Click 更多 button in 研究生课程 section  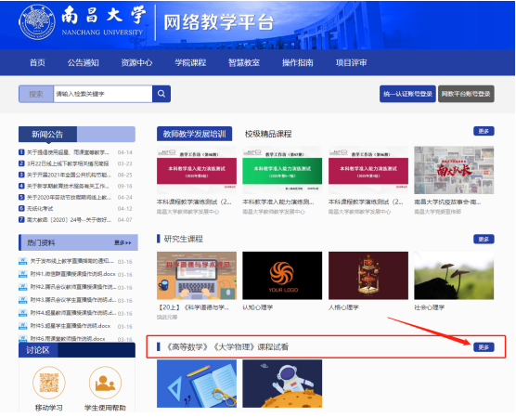tap(484, 239)
